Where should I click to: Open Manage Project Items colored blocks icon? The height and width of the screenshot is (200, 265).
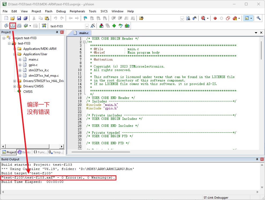[x=101, y=26]
